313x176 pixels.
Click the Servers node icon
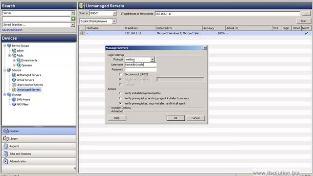(9, 70)
